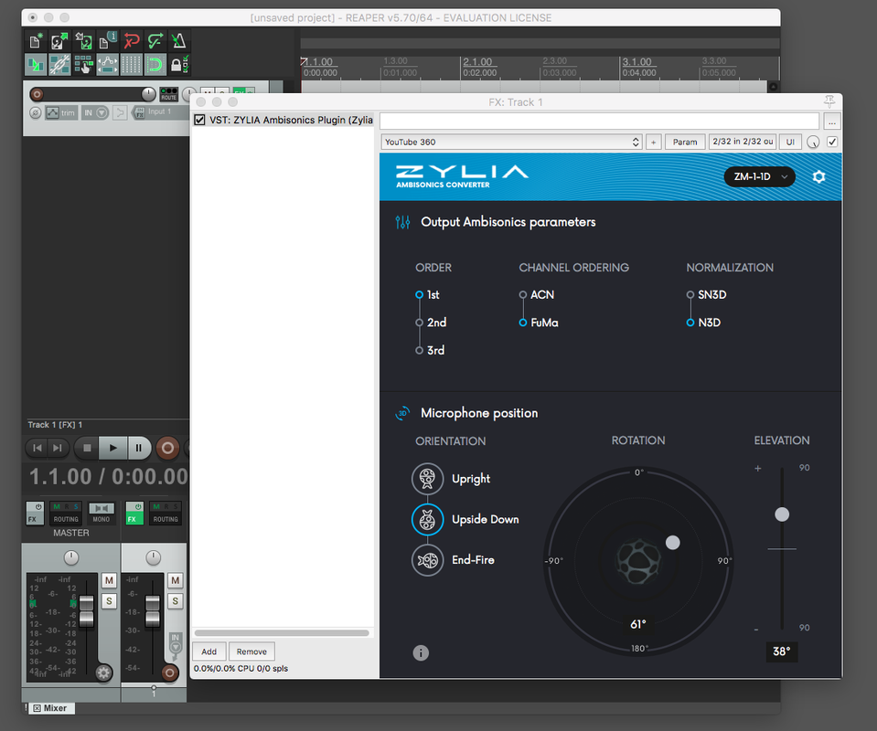Go to project start in transport

[37, 448]
